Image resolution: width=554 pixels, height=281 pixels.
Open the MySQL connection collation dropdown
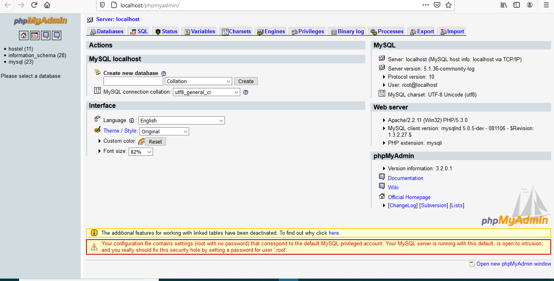(206, 92)
